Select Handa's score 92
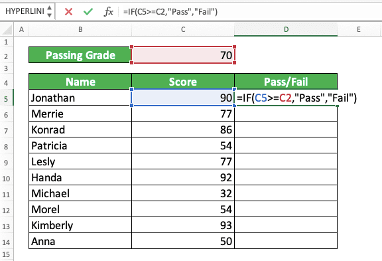The width and height of the screenshot is (382, 261). pyautogui.click(x=183, y=177)
